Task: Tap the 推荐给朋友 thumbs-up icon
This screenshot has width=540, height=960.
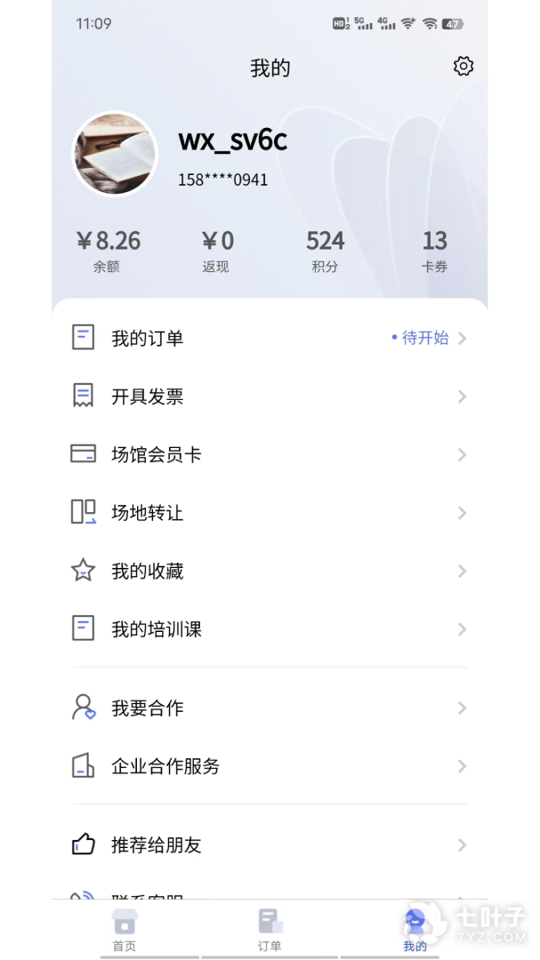Action: point(83,844)
